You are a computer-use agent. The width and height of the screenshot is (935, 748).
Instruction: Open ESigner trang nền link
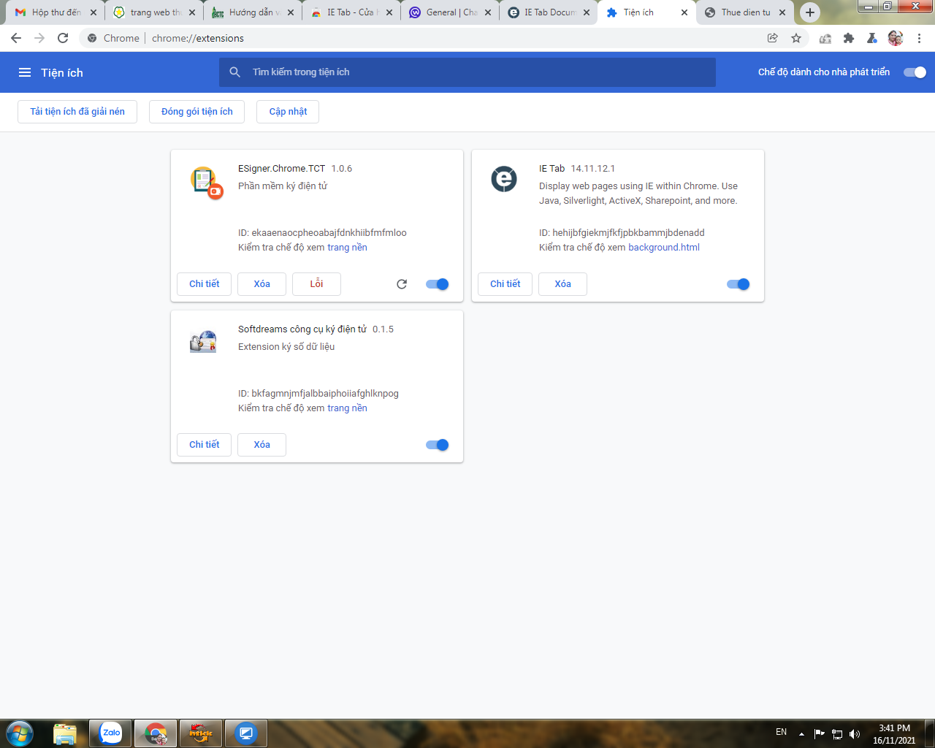point(347,248)
